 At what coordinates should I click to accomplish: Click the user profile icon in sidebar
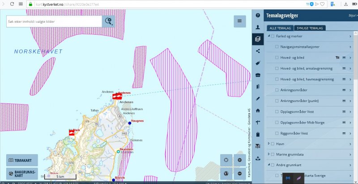[258, 27]
